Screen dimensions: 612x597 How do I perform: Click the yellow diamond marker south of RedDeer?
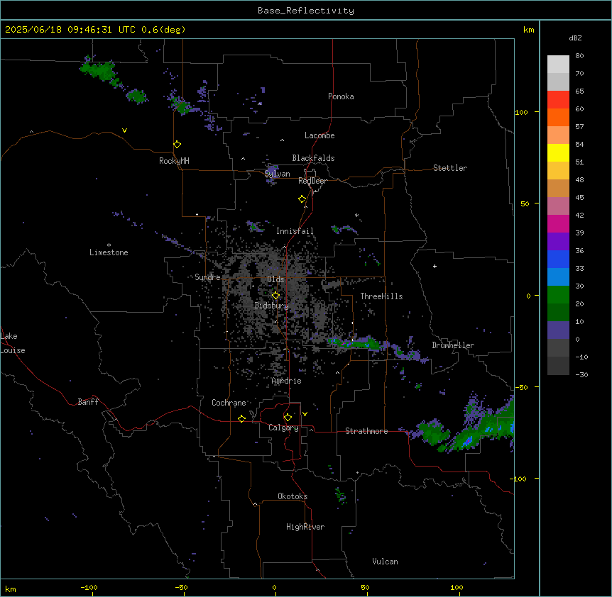pos(302,199)
